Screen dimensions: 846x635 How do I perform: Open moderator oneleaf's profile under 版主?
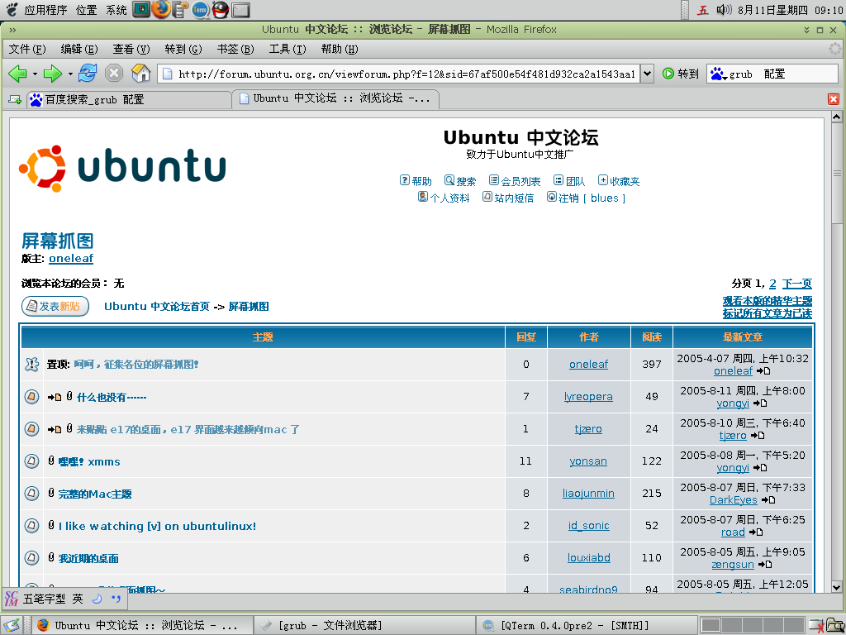coord(71,258)
